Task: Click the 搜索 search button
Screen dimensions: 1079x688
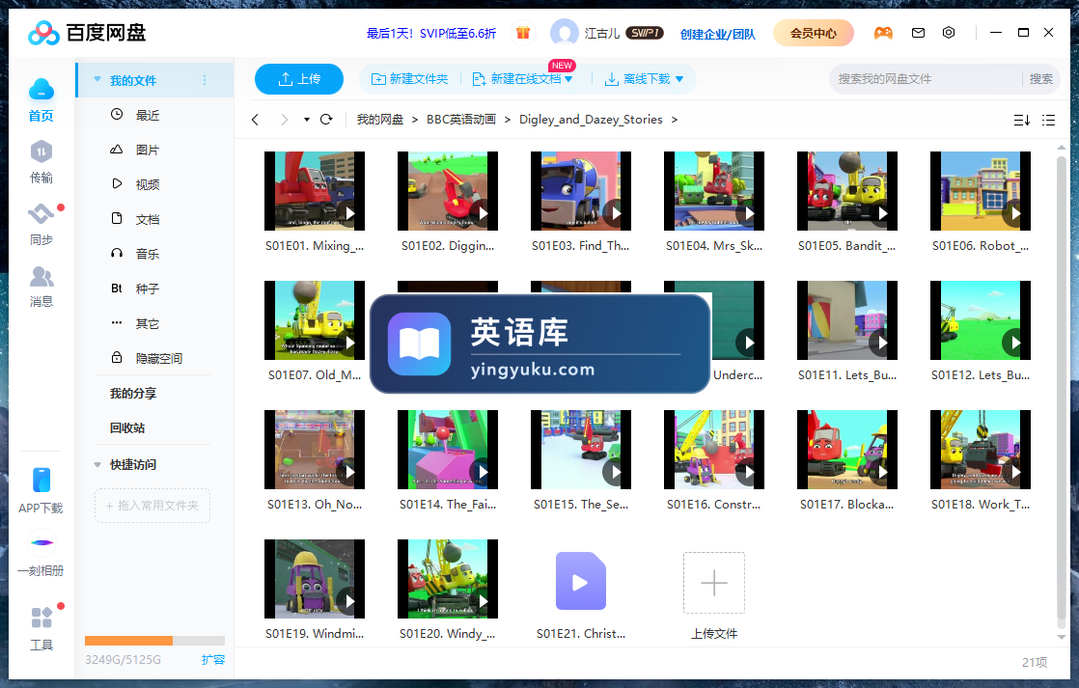Action: point(1040,79)
